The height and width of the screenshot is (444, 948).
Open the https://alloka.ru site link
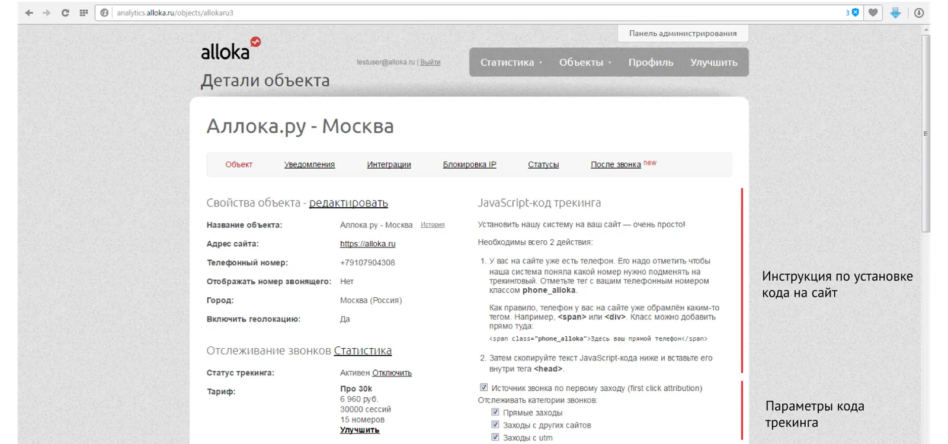click(x=367, y=244)
